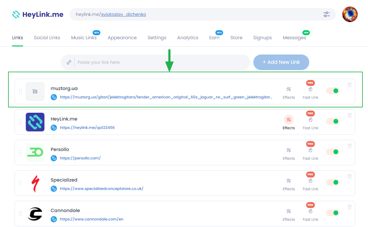Switch to the Social Links tab
This screenshot has height=227, width=368.
(x=47, y=38)
